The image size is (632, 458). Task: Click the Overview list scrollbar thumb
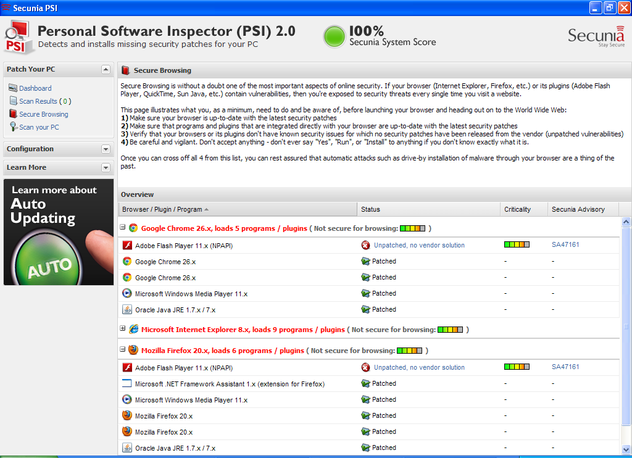[x=626, y=326]
